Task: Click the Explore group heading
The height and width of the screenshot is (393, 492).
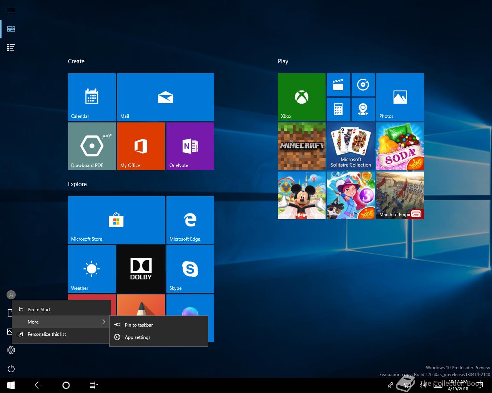Action: point(77,184)
